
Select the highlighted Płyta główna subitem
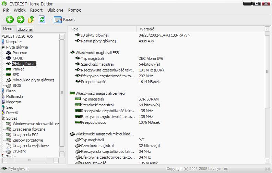coord(24,64)
